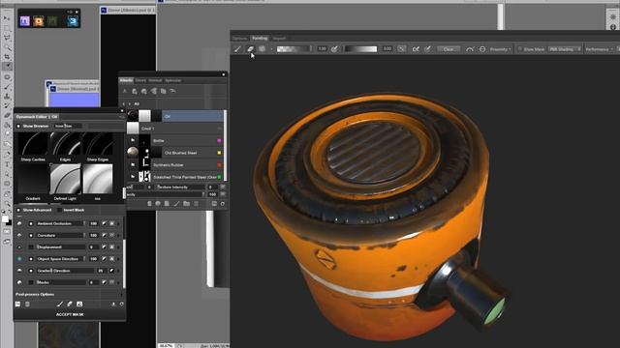Open the Performance dropdown
The width and height of the screenshot is (620, 348).
[x=599, y=49]
